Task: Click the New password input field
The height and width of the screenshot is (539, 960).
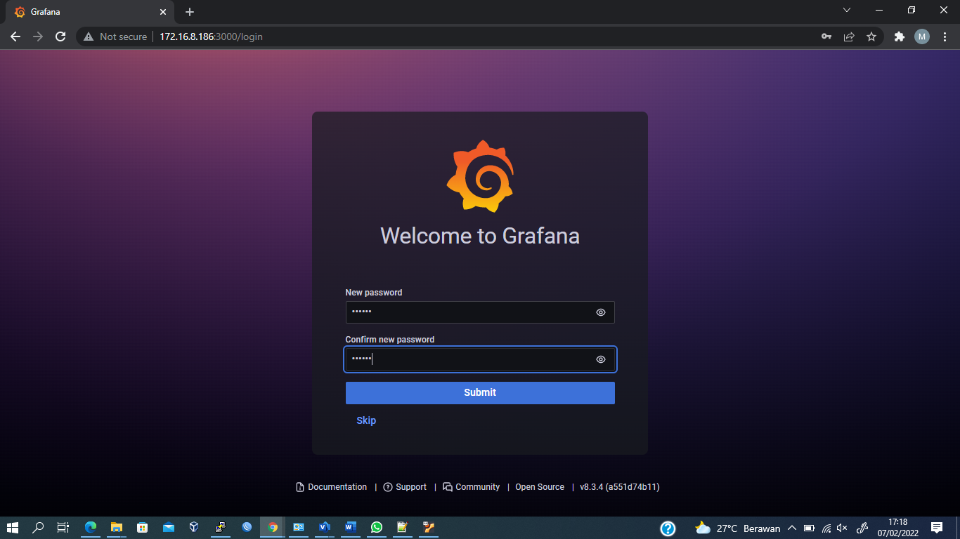Action: [x=480, y=312]
